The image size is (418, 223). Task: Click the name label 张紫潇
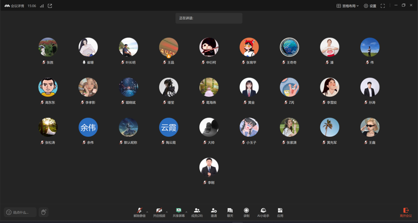(x=292, y=143)
